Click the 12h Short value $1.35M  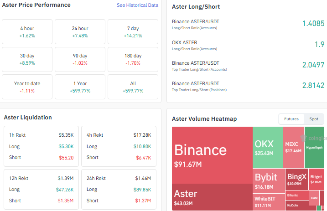tap(66, 201)
